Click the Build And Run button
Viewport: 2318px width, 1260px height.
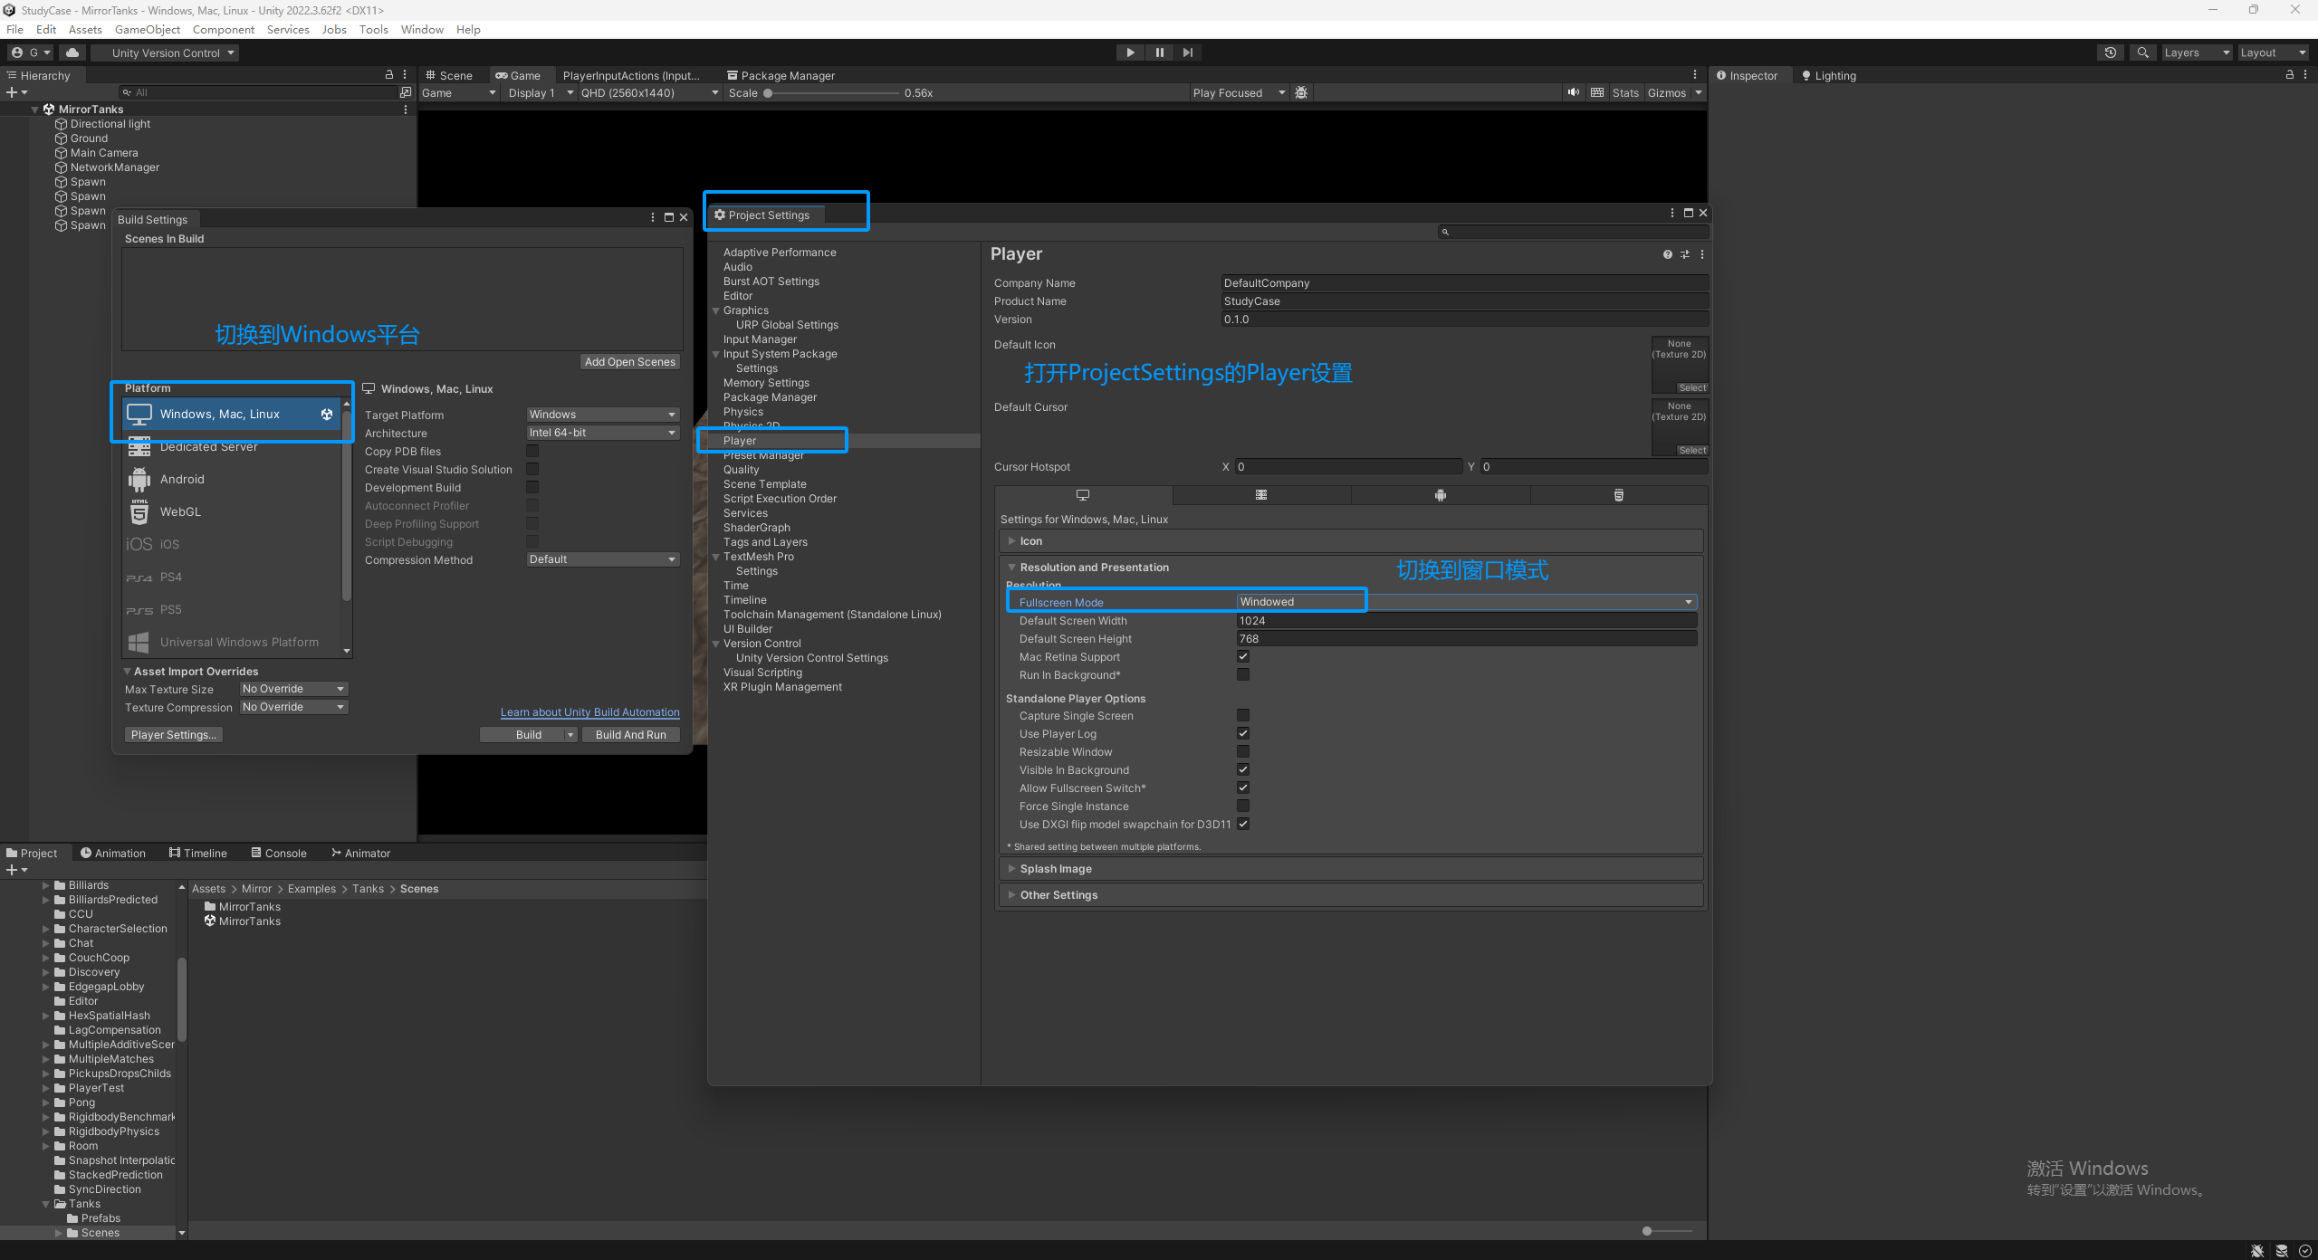tap(630, 734)
